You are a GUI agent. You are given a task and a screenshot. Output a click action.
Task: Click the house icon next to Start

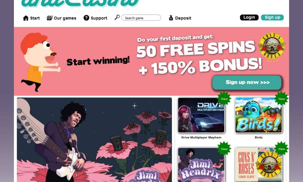point(26,18)
